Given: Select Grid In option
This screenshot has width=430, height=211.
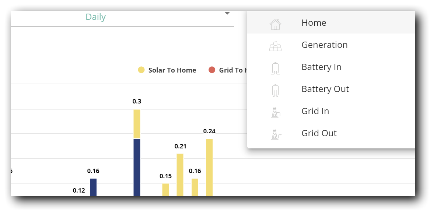Looking at the screenshot, I should (x=331, y=111).
